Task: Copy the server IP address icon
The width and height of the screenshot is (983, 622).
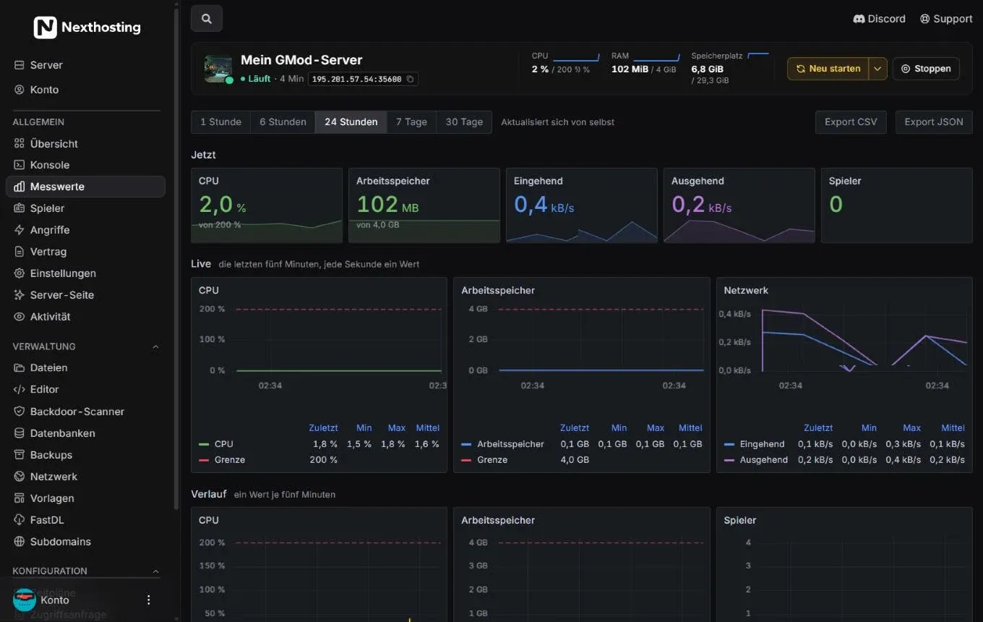Action: click(411, 79)
